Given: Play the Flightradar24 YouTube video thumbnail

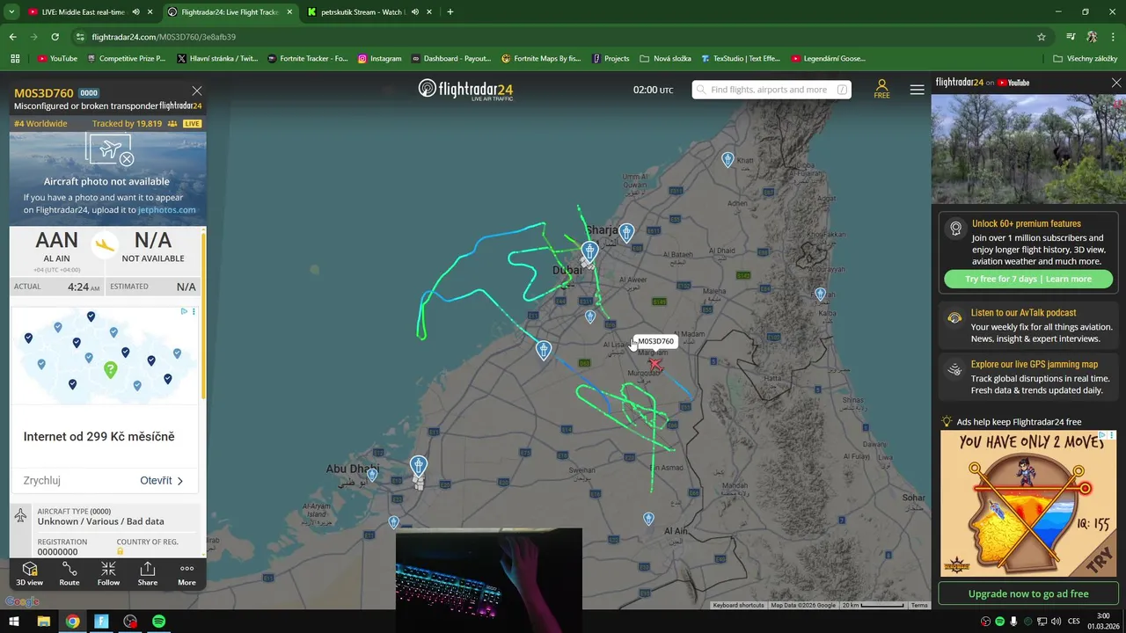Looking at the screenshot, I should coord(1028,149).
